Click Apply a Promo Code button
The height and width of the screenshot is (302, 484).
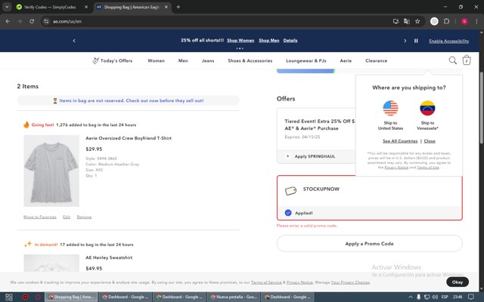tap(370, 243)
